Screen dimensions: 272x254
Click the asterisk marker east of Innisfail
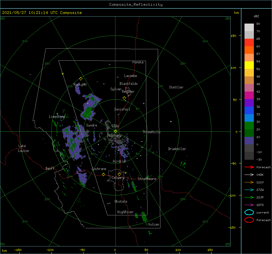pyautogui.click(x=144, y=104)
